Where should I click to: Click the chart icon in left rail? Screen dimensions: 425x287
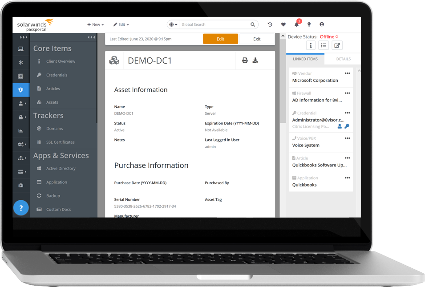[20, 131]
